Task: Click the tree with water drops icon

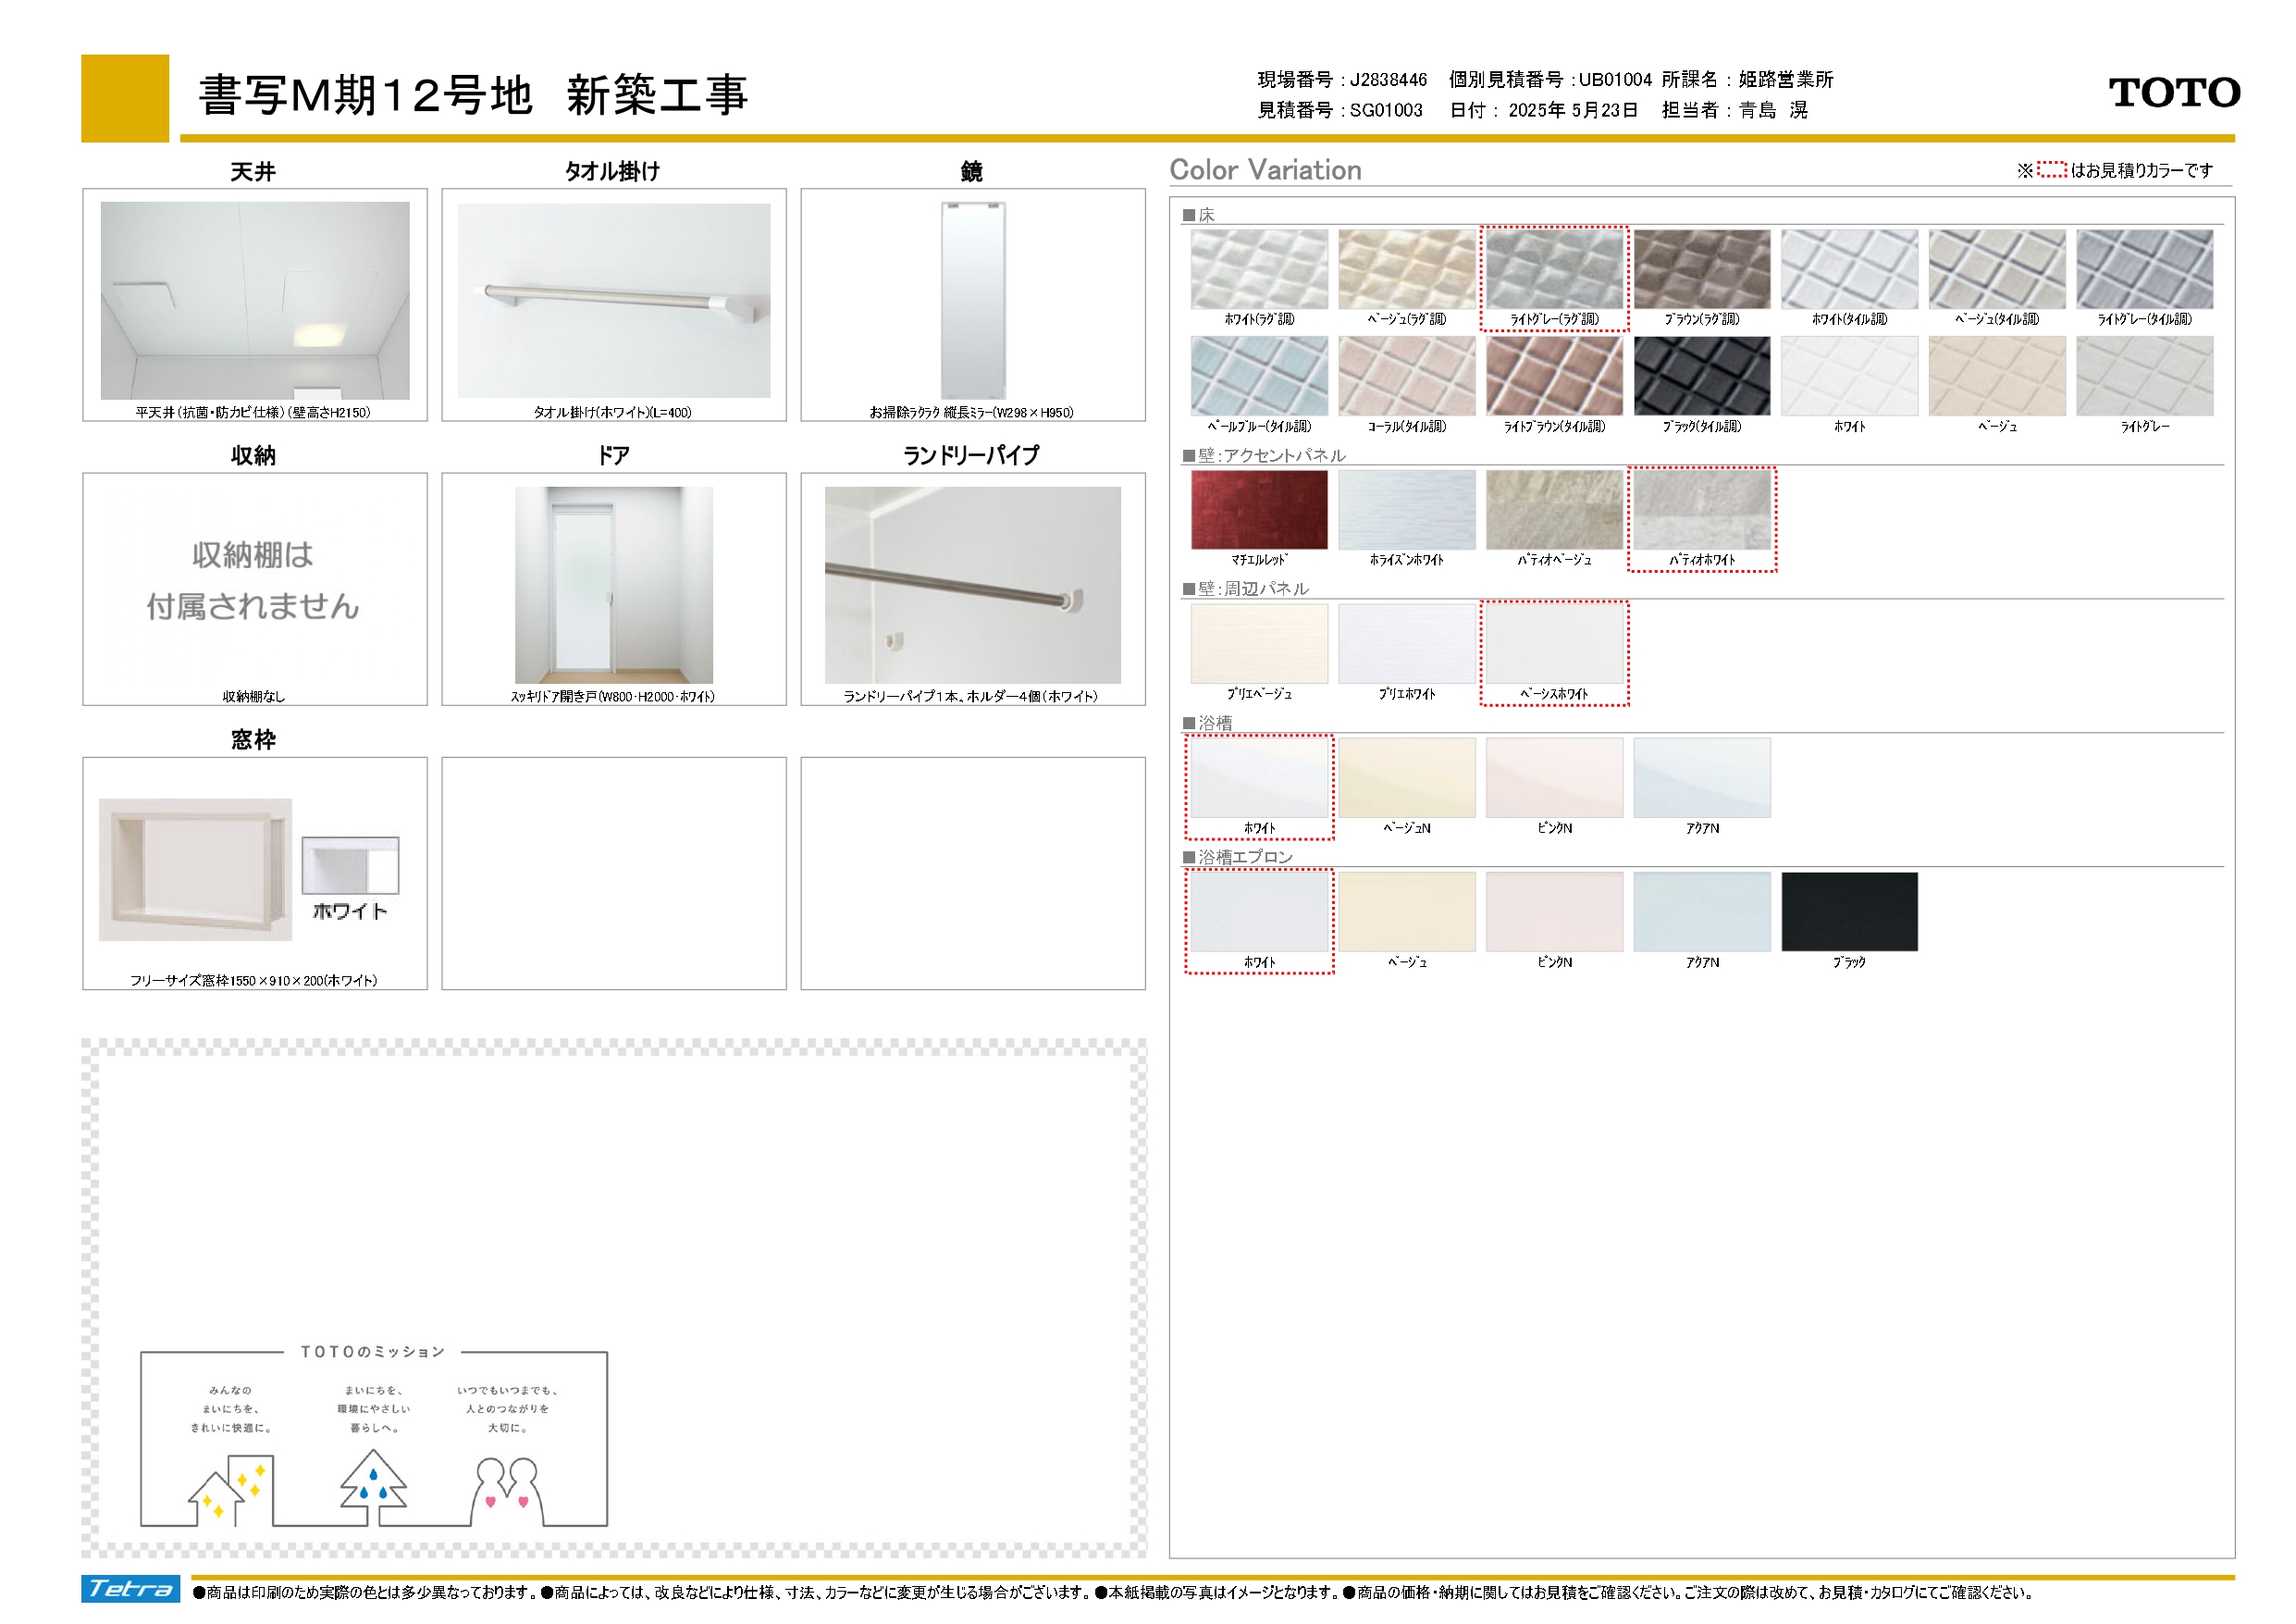Action: coord(373,1487)
